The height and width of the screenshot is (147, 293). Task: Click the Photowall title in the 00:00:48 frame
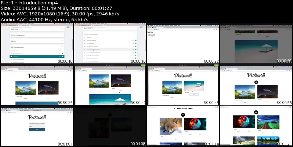coord(183,76)
